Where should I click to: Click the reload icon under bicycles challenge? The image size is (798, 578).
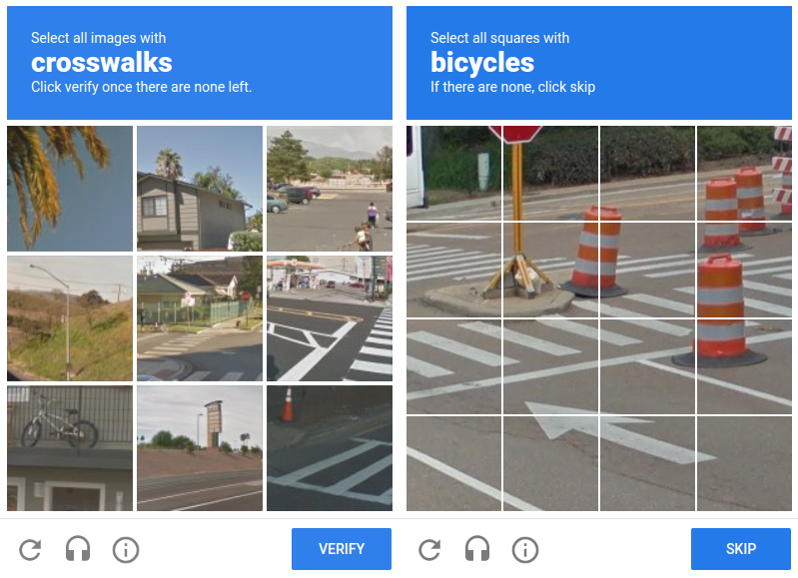click(429, 549)
